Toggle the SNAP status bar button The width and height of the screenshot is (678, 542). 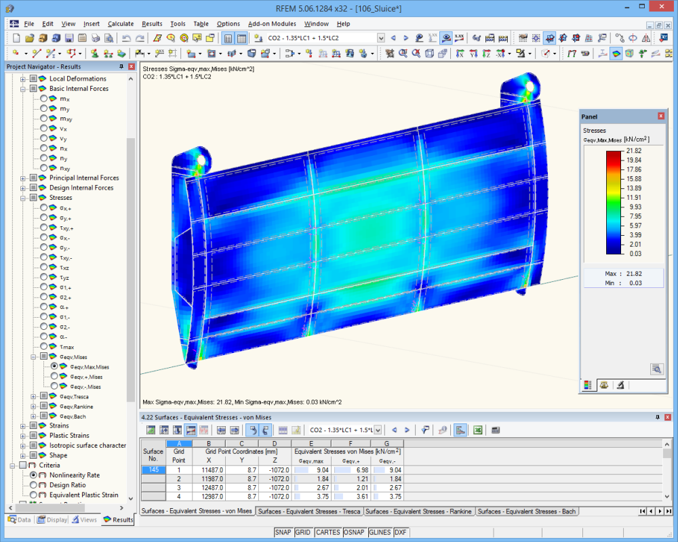pos(283,532)
